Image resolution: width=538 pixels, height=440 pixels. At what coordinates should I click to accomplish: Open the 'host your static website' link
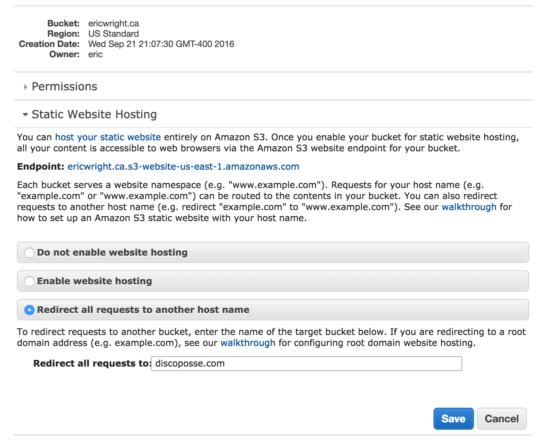[x=108, y=137]
